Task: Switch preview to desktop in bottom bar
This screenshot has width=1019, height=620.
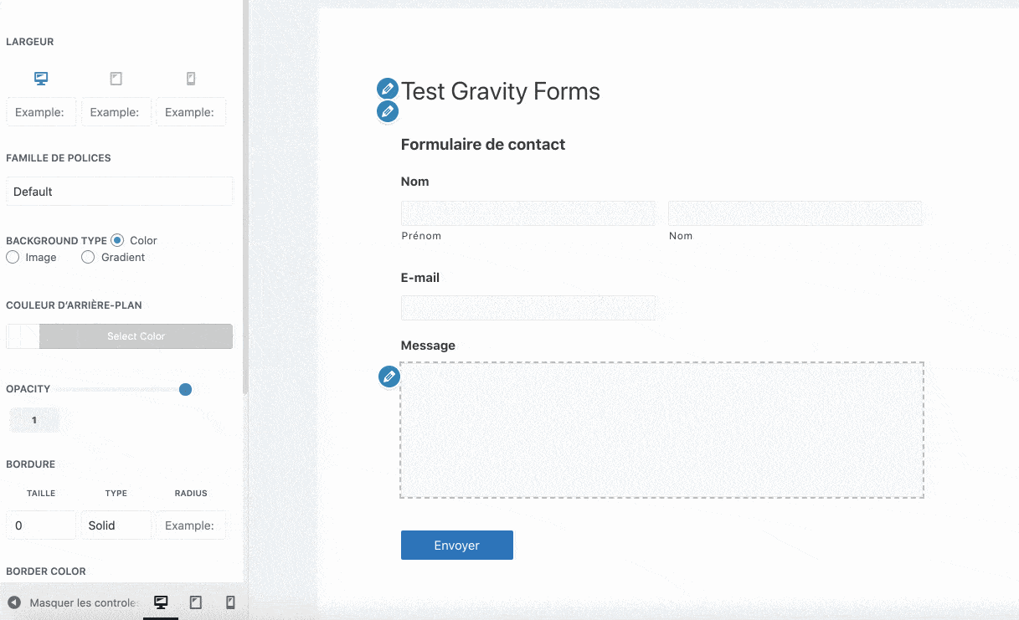Action: coord(161,602)
